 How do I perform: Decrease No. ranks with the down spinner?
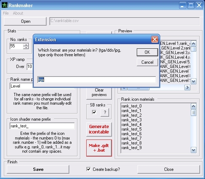pos(26,48)
